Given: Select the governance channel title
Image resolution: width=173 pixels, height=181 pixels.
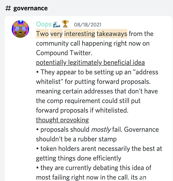Looking at the screenshot, I should pyautogui.click(x=30, y=8).
